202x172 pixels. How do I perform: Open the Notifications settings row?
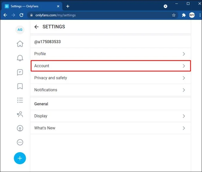[x=111, y=90]
